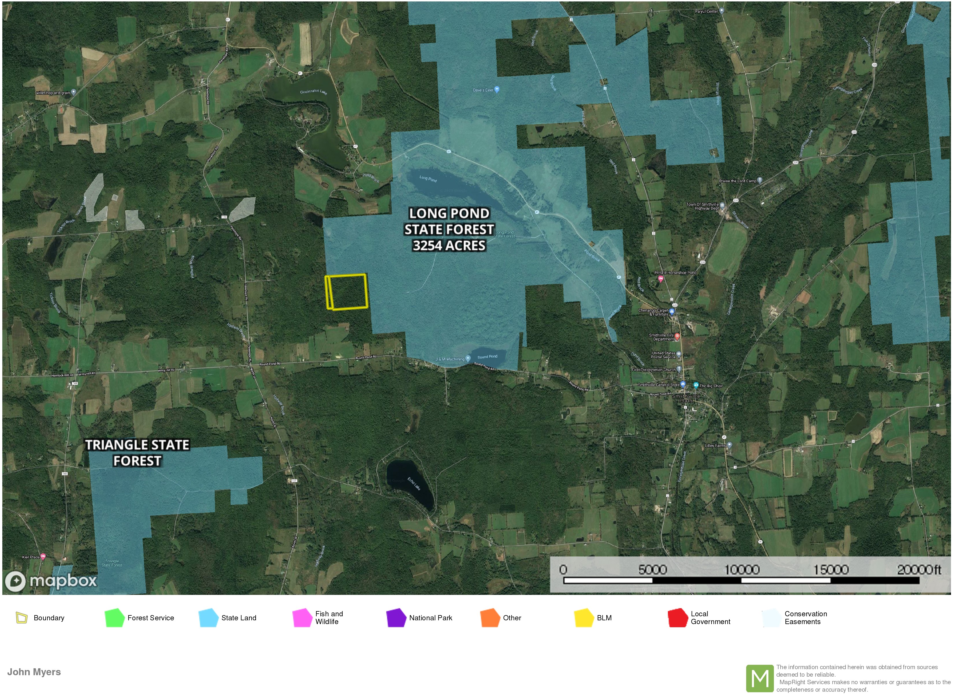Click the Lilley Farms map pin

coord(729,445)
